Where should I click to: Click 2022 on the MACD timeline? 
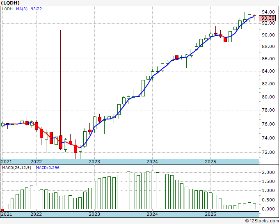[x=36, y=214]
